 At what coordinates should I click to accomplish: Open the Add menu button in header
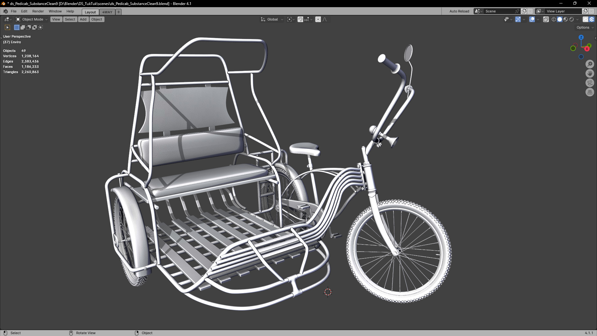(x=83, y=19)
